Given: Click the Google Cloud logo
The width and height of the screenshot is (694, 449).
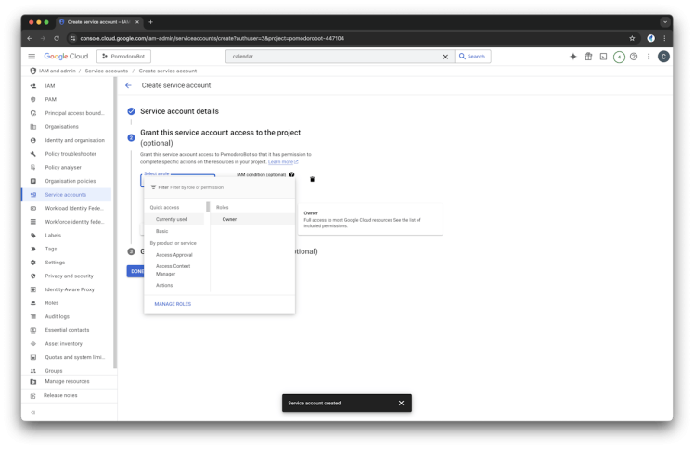Looking at the screenshot, I should point(66,57).
